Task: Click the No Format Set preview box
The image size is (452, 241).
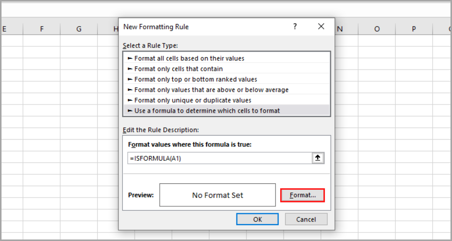Action: pos(217,195)
